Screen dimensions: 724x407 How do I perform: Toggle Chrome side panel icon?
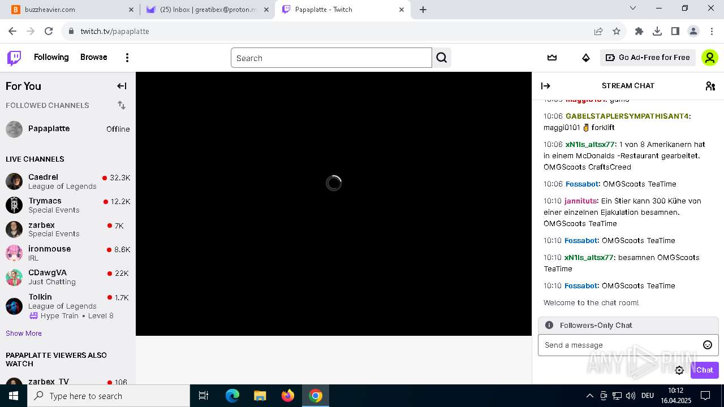pos(675,31)
